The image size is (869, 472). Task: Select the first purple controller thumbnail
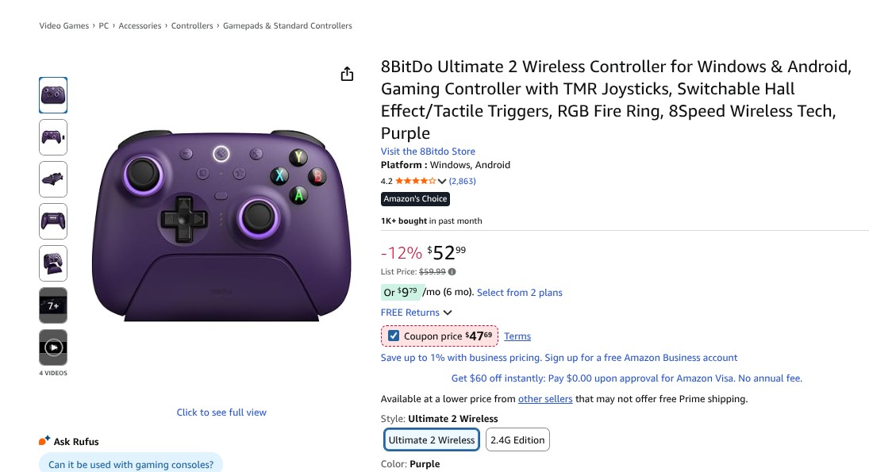click(x=53, y=95)
